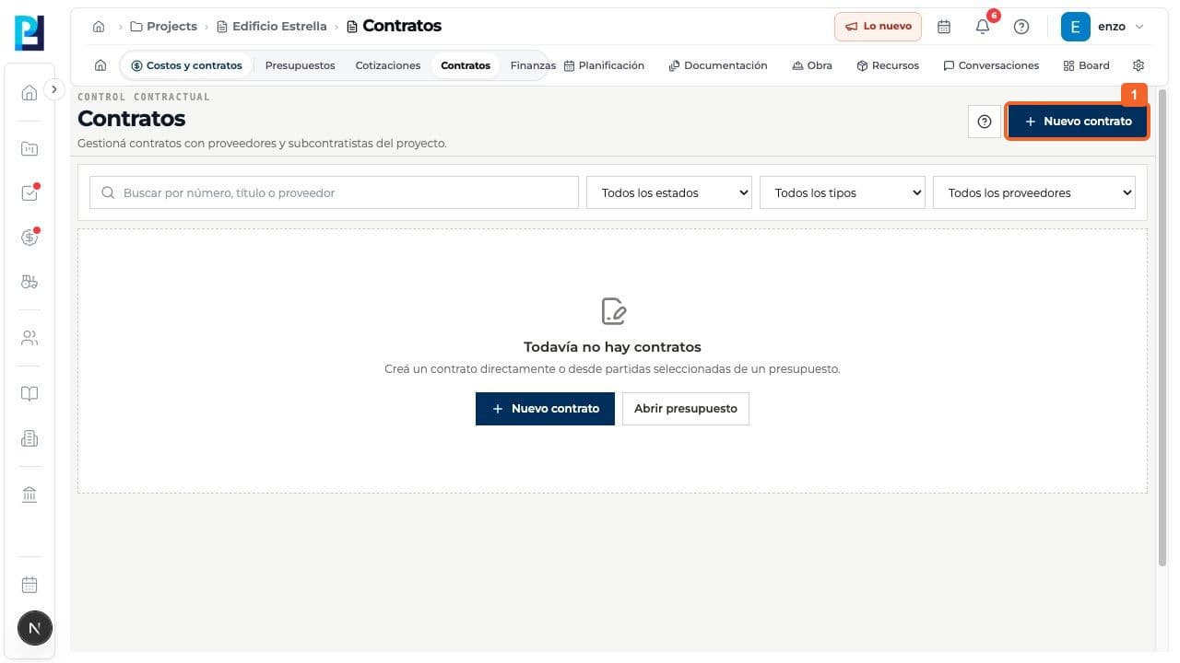Open the calendar icon beside the notification bell

[x=944, y=27]
